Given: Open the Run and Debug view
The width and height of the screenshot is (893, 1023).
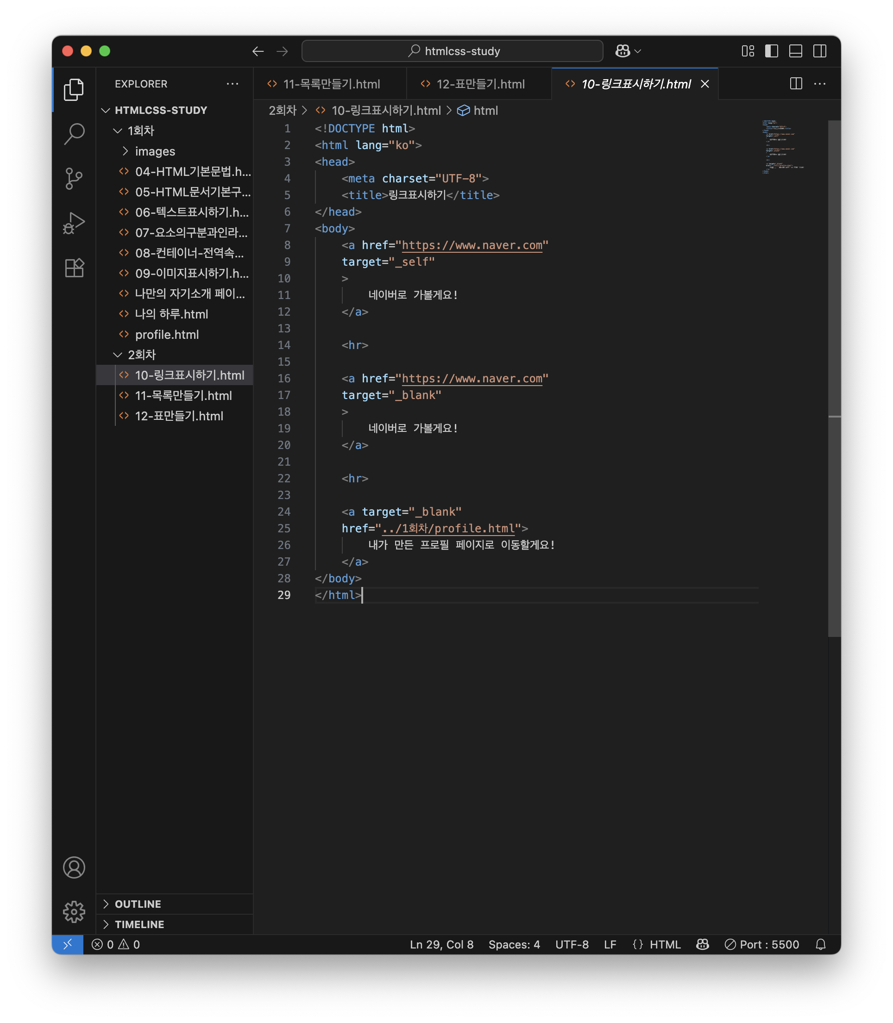Looking at the screenshot, I should pyautogui.click(x=74, y=223).
